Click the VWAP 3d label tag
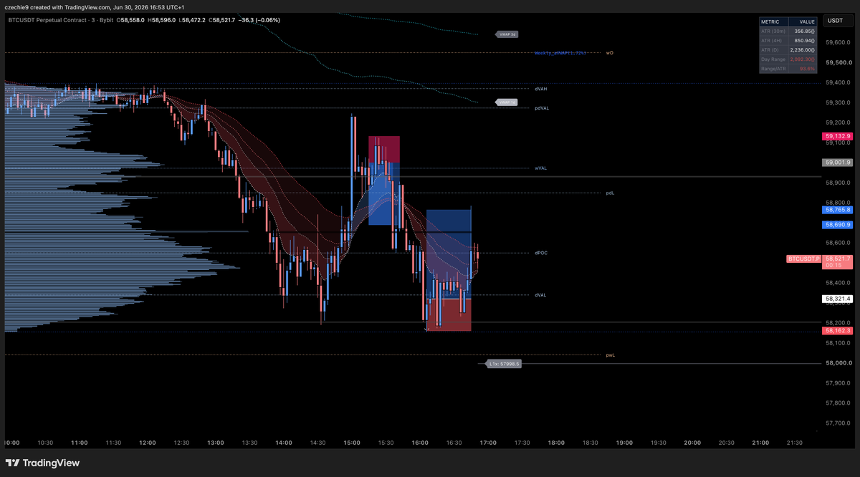This screenshot has height=477, width=860. coord(507,34)
